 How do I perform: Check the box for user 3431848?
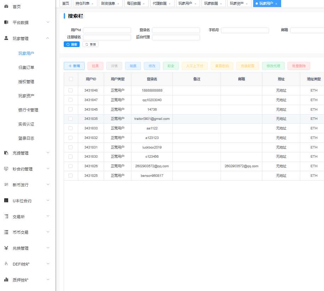(x=71, y=91)
